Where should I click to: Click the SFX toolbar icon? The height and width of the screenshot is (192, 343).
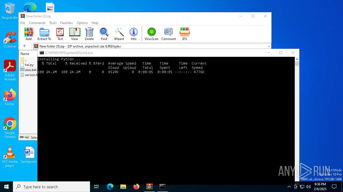click(x=185, y=34)
